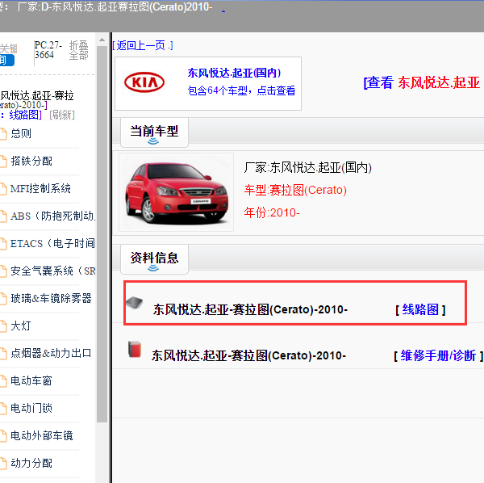The height and width of the screenshot is (483, 484).
Task: Open 电动门锁 tree item
Action: 31,408
